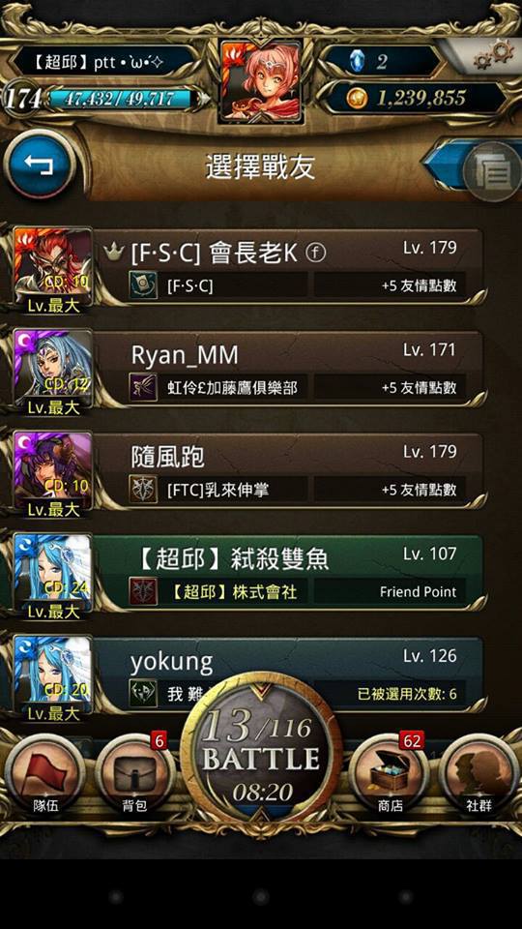Viewport: 522px width, 929px height.
Task: Choose 【超邱】弒殺雙魚 as ally
Action: pyautogui.click(x=248, y=574)
